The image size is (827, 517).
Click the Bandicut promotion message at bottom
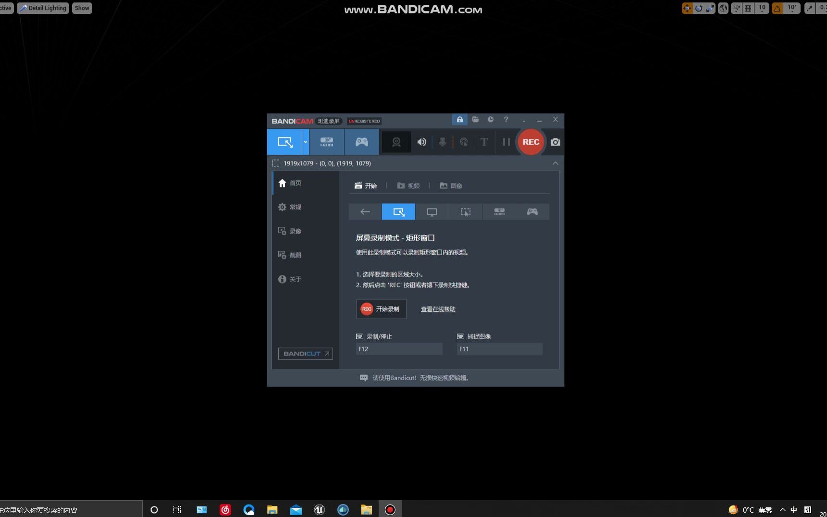click(414, 378)
